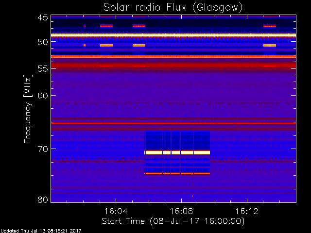311x233 pixels.
Task: Click the "Start Time (08-Jul-17 16:00:00)" label
Action: [x=173, y=221]
